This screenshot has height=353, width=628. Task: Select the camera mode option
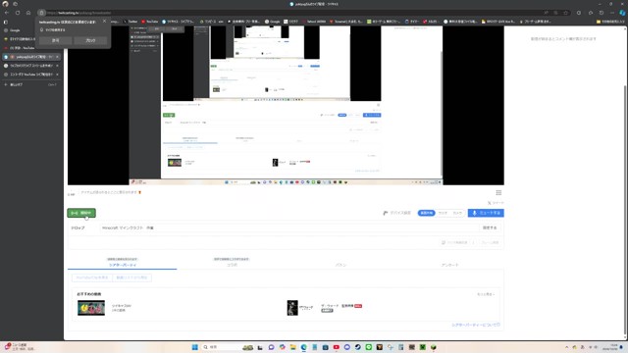[x=457, y=213]
